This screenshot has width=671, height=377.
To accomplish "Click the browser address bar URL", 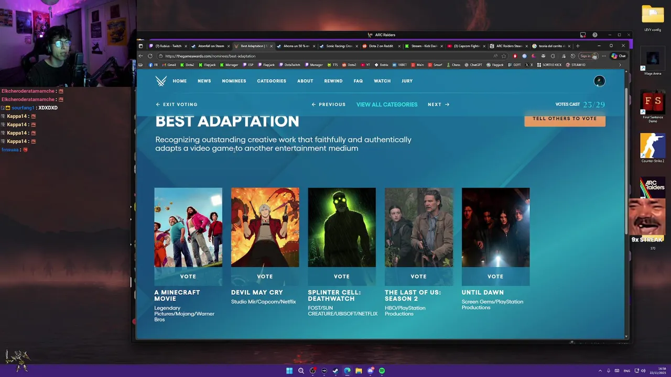I will [x=210, y=56].
